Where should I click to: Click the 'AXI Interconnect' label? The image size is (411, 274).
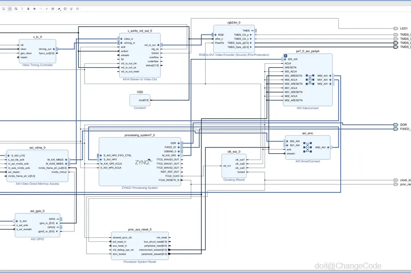[x=308, y=108]
